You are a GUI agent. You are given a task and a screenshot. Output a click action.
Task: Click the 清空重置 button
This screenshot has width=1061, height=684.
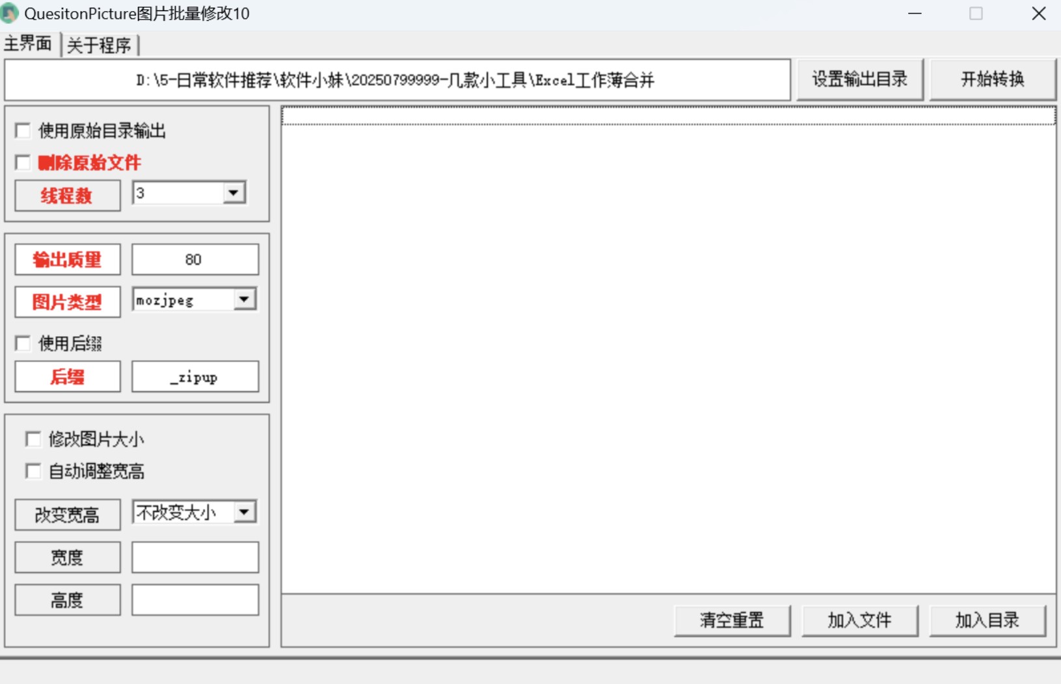click(x=732, y=620)
